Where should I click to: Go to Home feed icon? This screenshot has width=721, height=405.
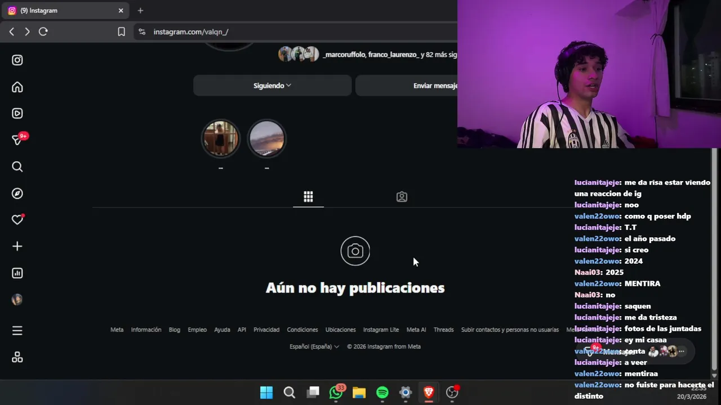tap(17, 87)
